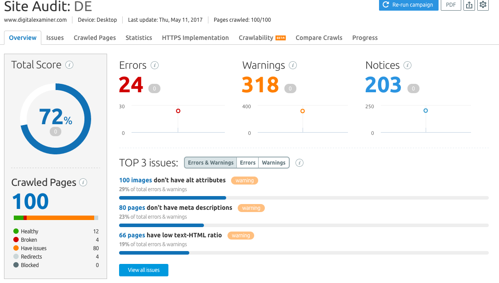Image resolution: width=499 pixels, height=283 pixels.
Task: Select the Errors only filter
Action: click(x=248, y=163)
